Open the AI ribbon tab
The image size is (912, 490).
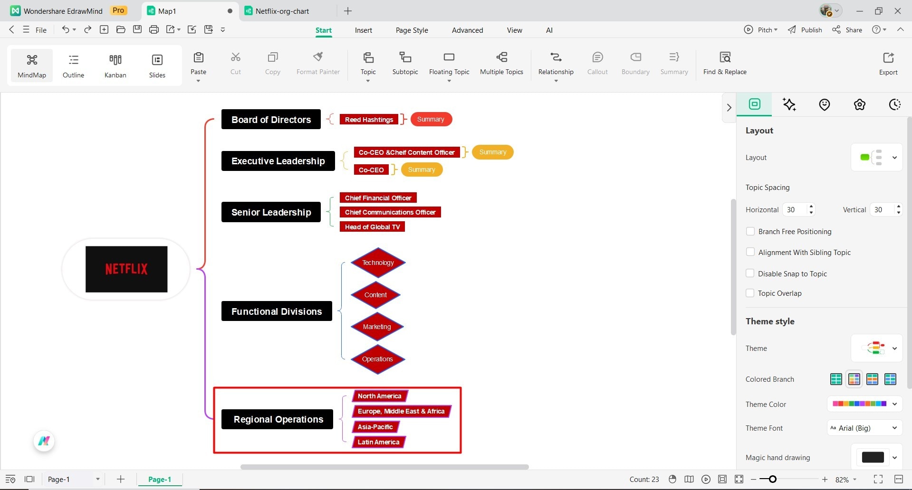[x=549, y=30]
